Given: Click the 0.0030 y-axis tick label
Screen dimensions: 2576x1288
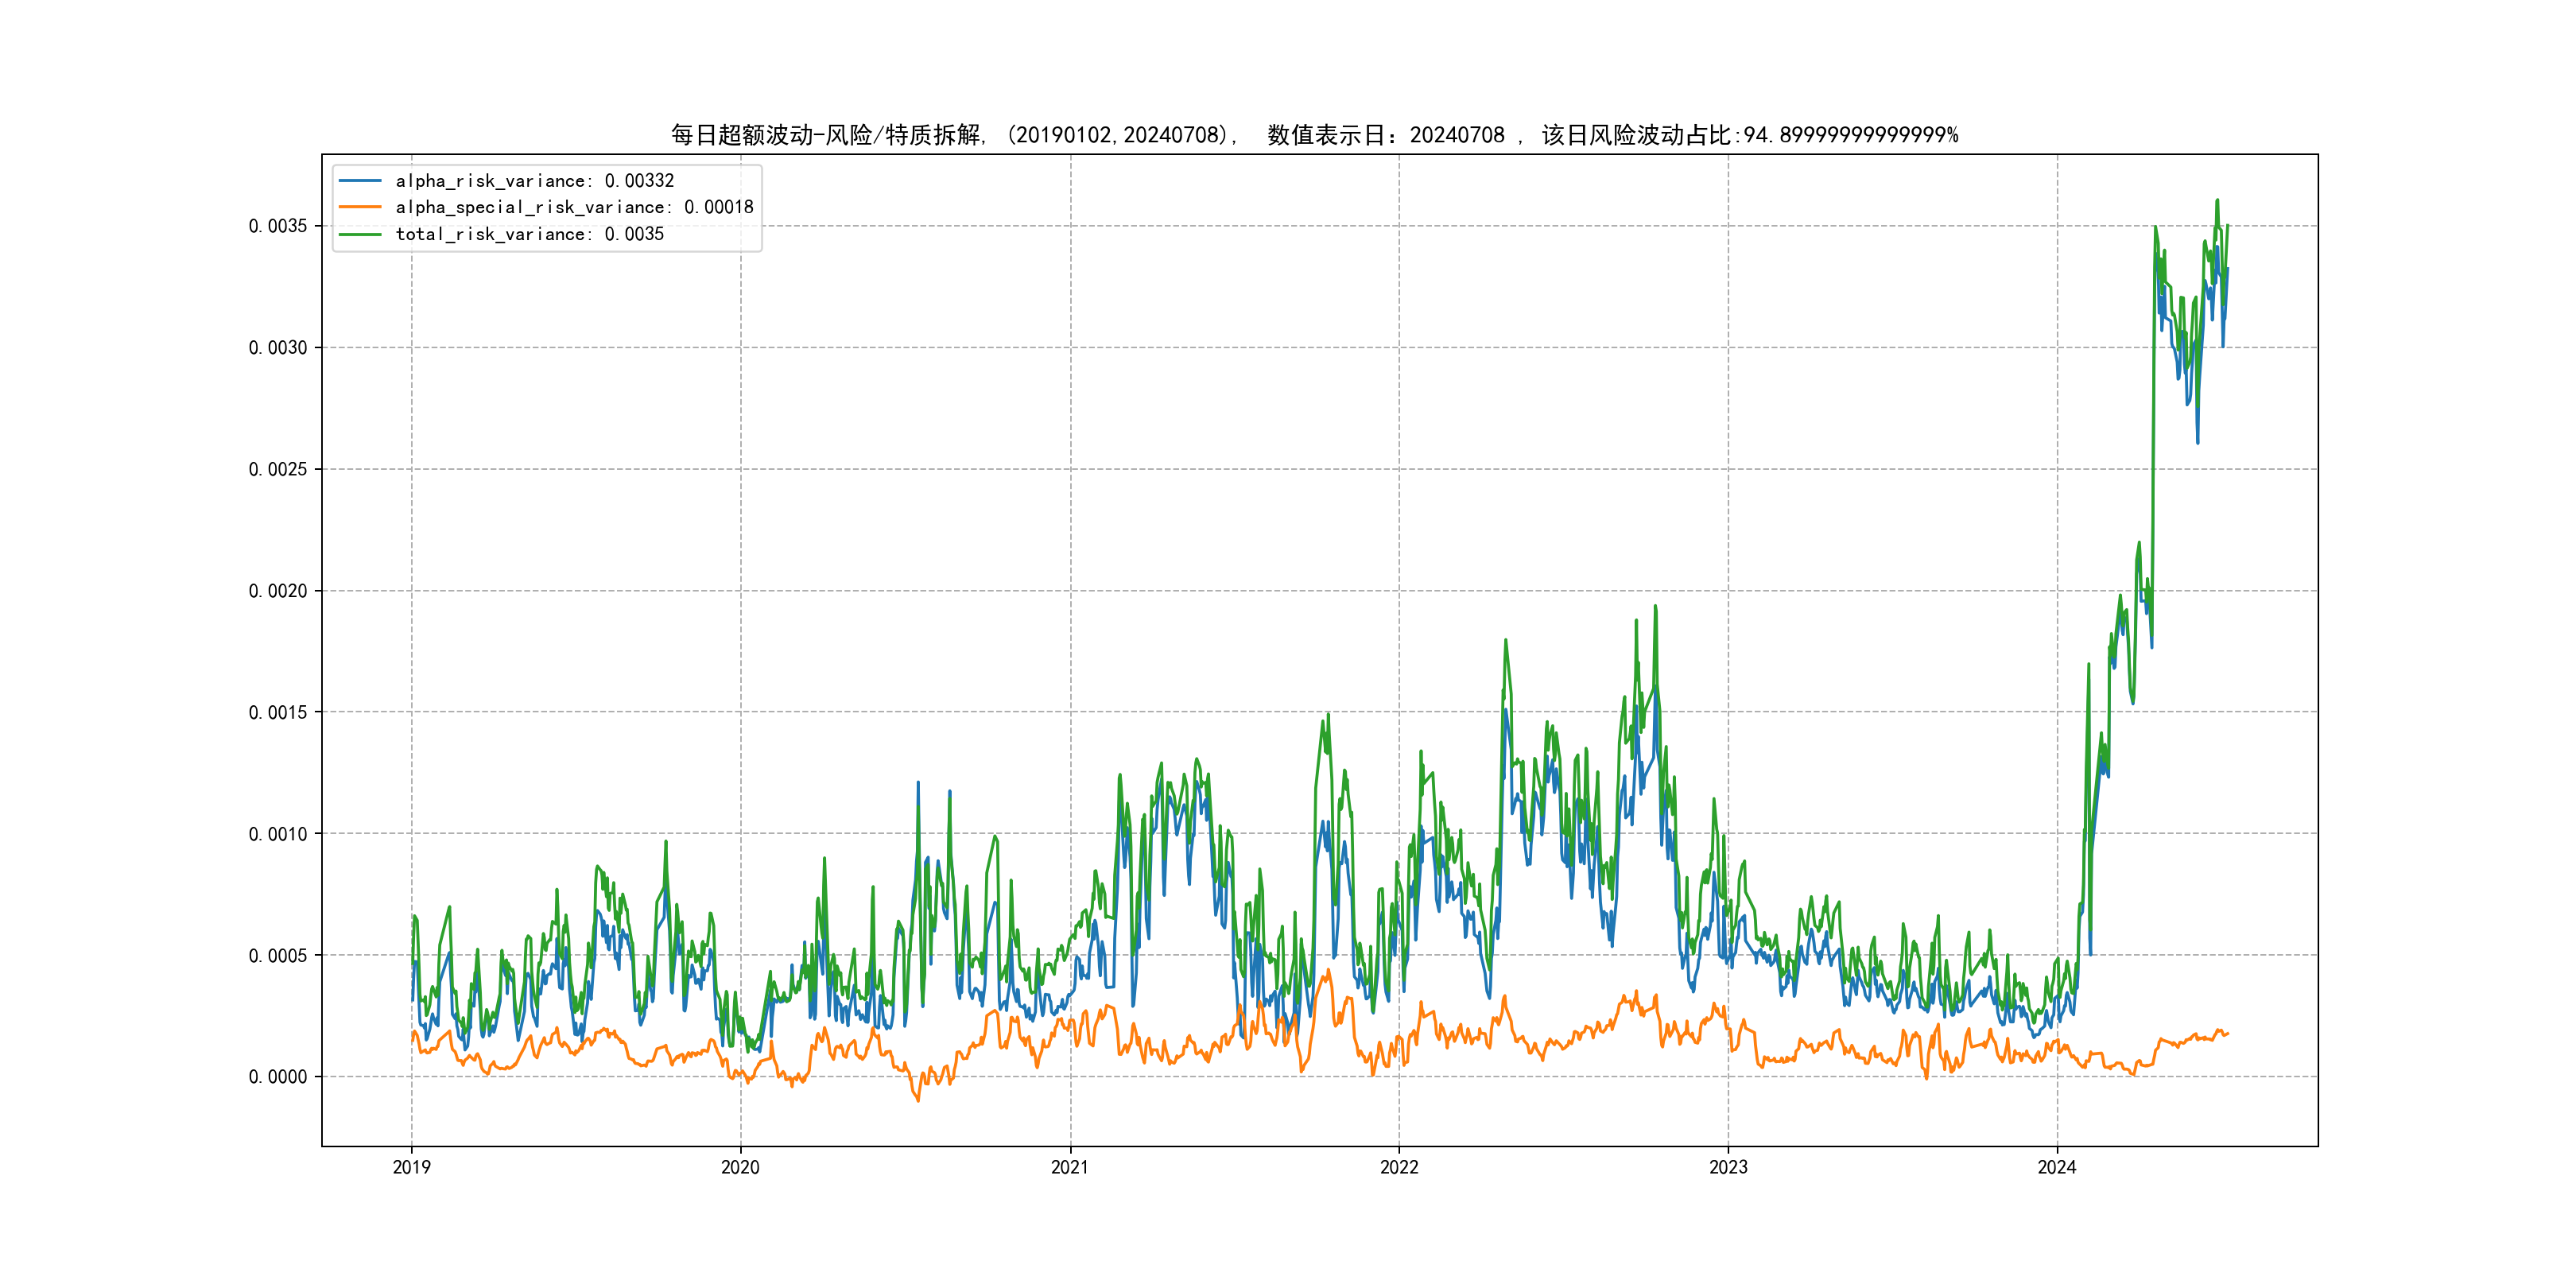Looking at the screenshot, I should tap(278, 348).
